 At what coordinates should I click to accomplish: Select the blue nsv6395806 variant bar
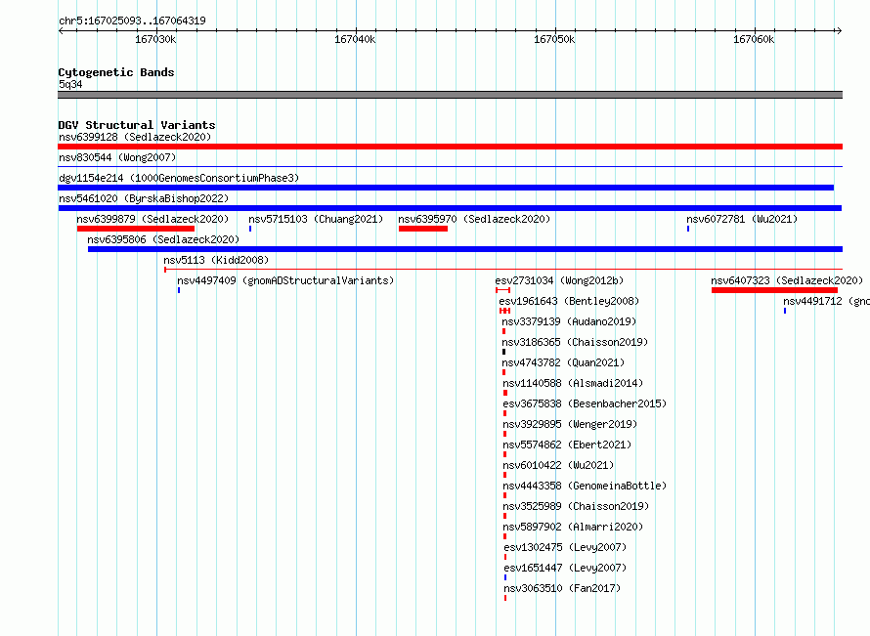[x=465, y=249]
